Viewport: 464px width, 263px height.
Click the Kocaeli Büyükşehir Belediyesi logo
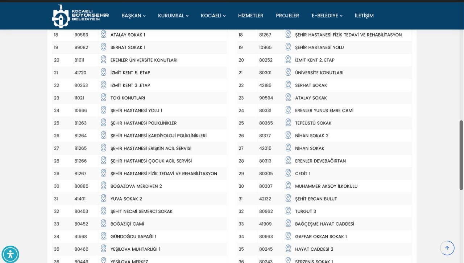click(x=80, y=16)
